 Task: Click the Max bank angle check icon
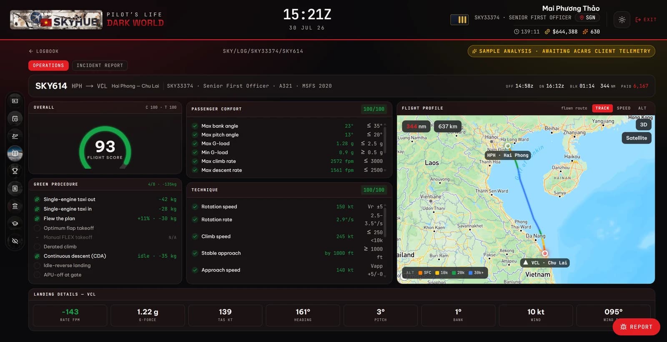tap(195, 126)
